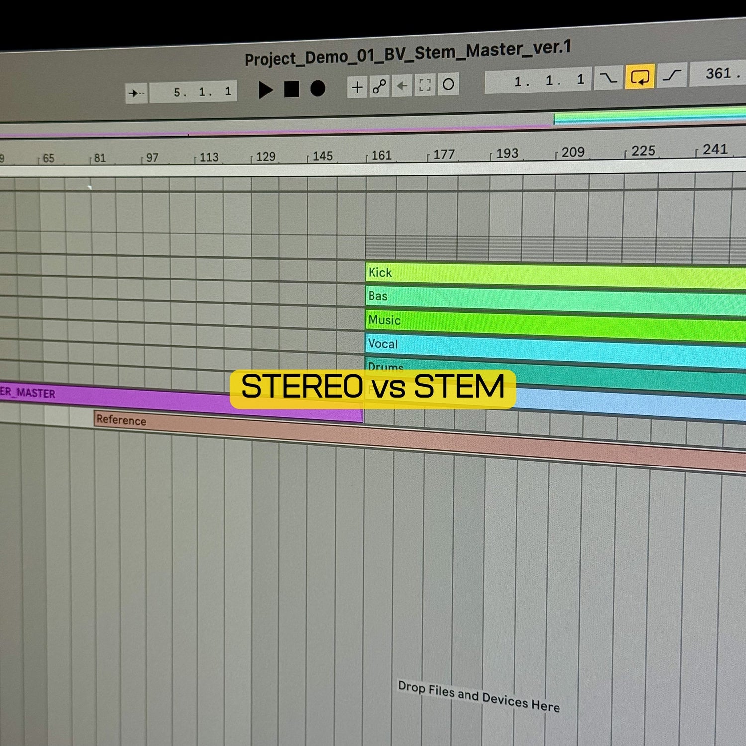Image resolution: width=746 pixels, height=746 pixels.
Task: Click the 'Drop Files and Devices Here' area
Action: (479, 696)
